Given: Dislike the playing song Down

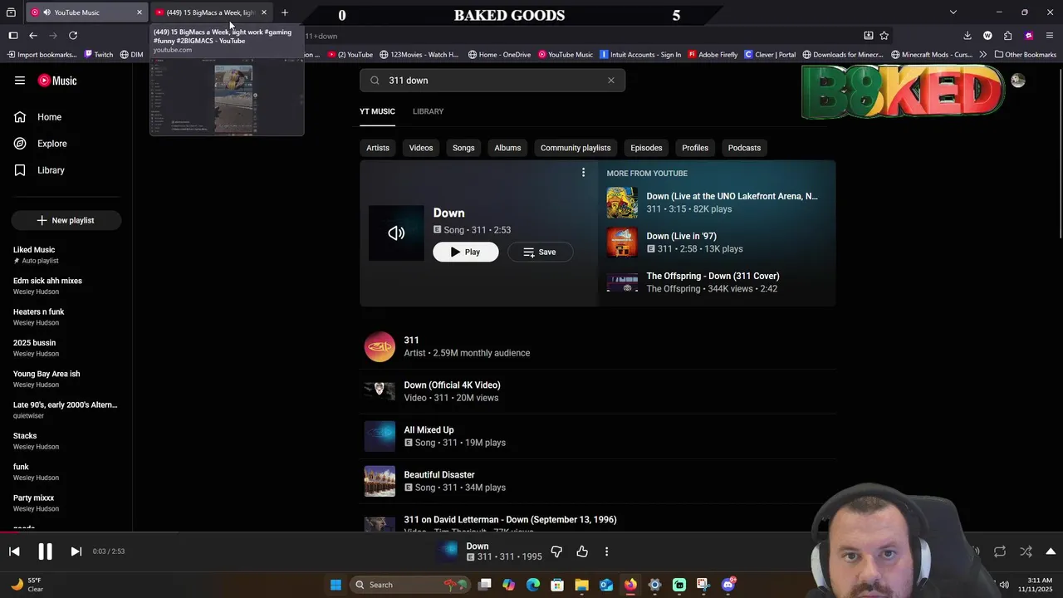Looking at the screenshot, I should 556,551.
